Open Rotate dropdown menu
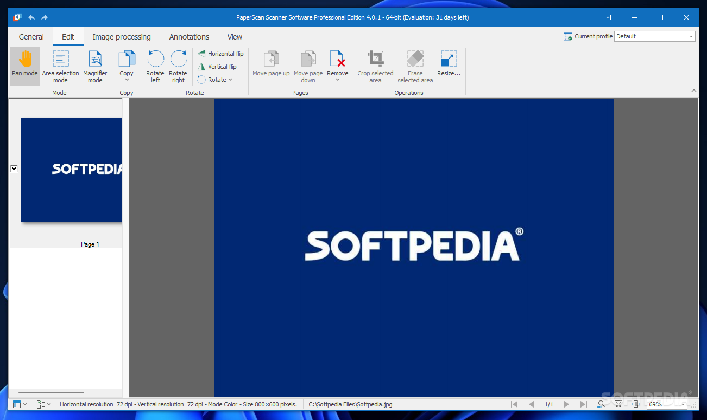707x420 pixels. 216,80
